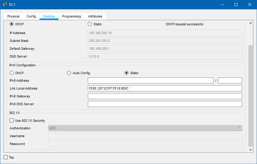Open the Authentication MD5 dropdown
The image size is (257, 164).
[145, 128]
